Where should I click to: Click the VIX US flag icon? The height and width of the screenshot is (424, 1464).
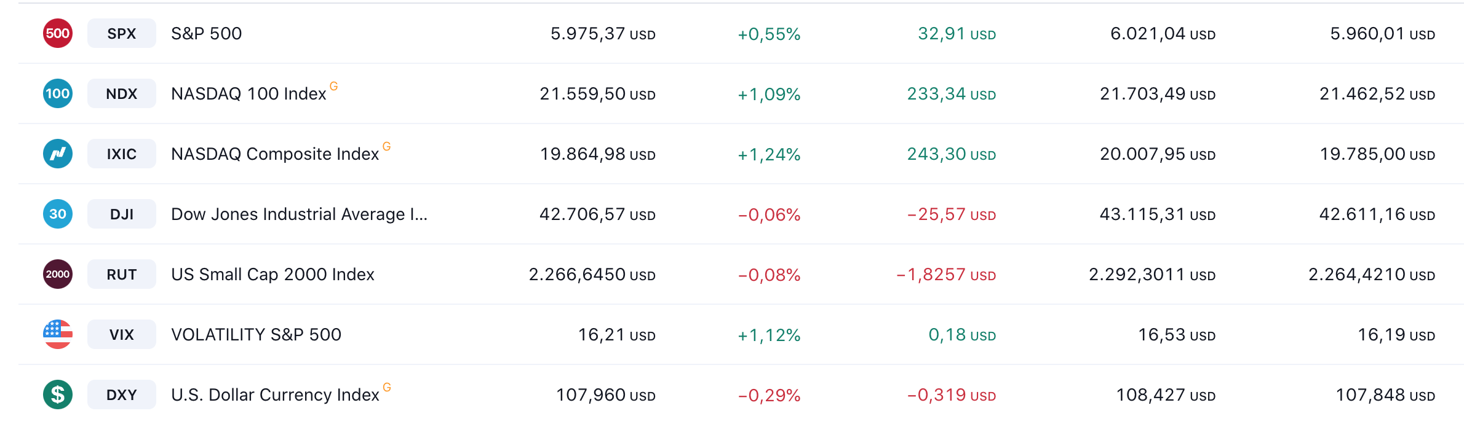(58, 334)
